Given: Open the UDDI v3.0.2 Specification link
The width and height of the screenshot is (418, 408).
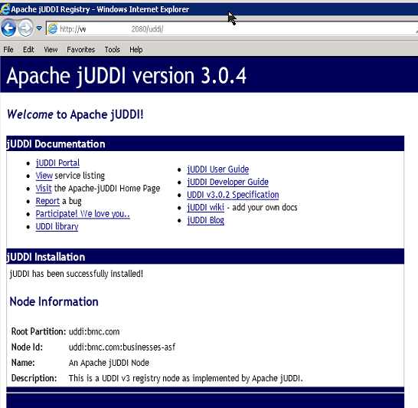Looking at the screenshot, I should [233, 195].
